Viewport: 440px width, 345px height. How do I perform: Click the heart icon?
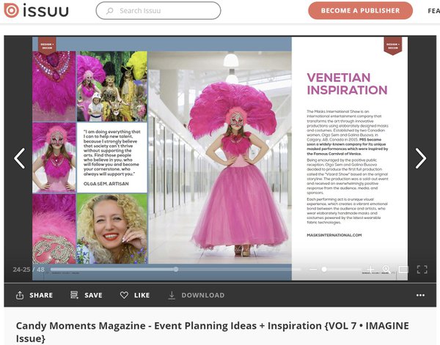(x=124, y=295)
